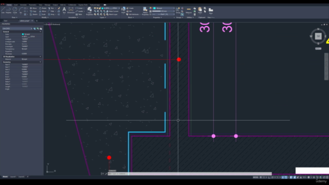Add a new drawing tab with plus
This screenshot has width=329, height=185.
tap(36, 21)
